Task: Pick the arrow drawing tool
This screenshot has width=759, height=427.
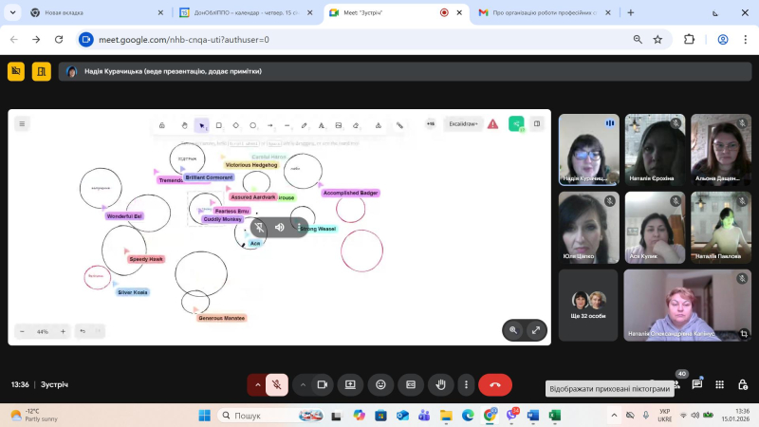Action: point(270,124)
